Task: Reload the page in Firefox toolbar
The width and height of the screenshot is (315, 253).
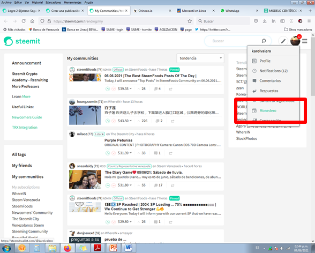Action: 24,21
